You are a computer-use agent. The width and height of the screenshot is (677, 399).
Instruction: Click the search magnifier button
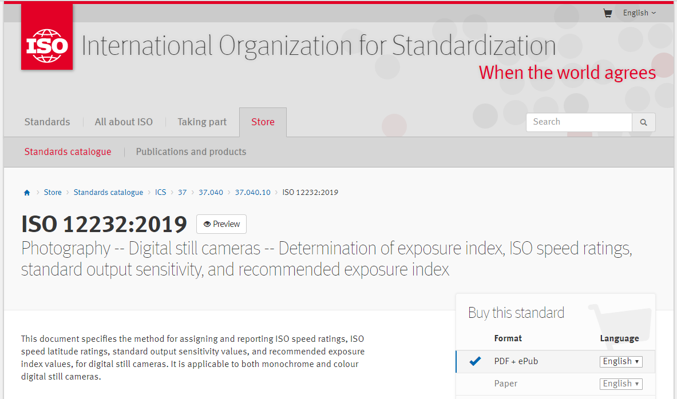click(643, 122)
